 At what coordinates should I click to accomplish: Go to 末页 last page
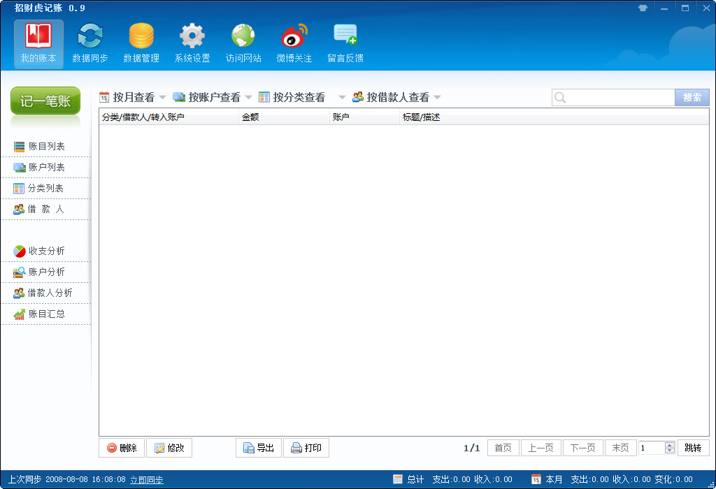(621, 448)
